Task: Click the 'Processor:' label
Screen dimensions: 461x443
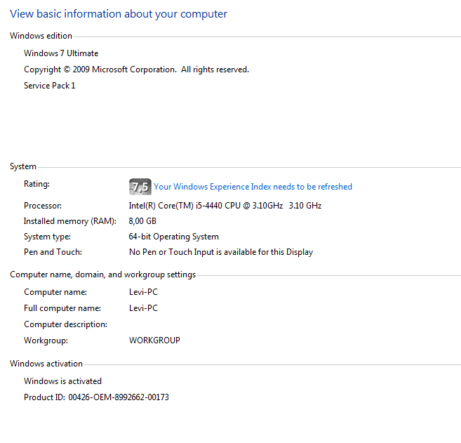Action: pyautogui.click(x=43, y=206)
